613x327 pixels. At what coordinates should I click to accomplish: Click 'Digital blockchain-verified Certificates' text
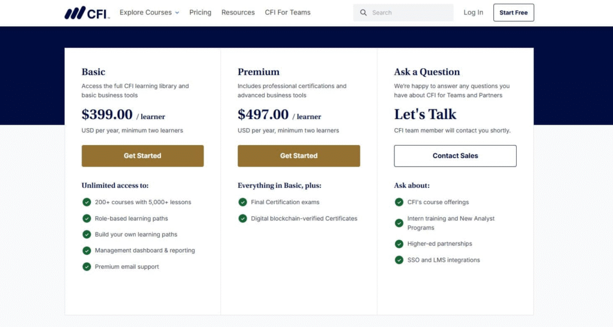304,218
